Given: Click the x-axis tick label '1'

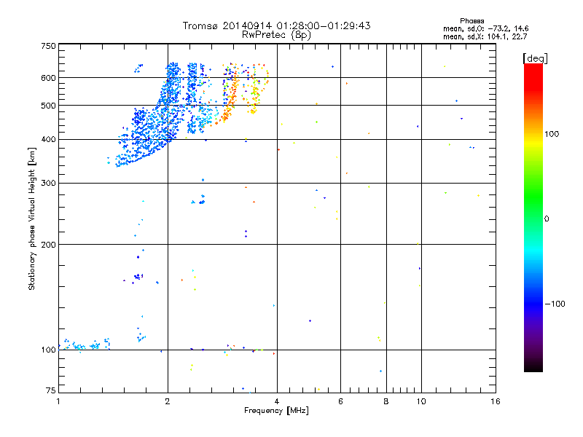Looking at the screenshot, I should 58,401.
